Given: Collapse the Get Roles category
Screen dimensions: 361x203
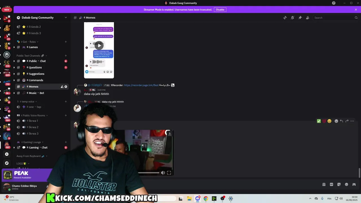Looking at the screenshot, I should (27, 42).
